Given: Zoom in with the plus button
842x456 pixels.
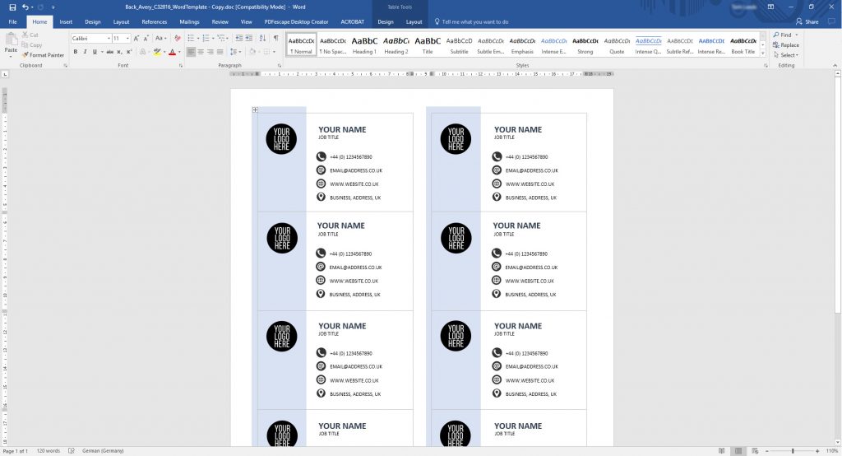Looking at the screenshot, I should [x=817, y=450].
